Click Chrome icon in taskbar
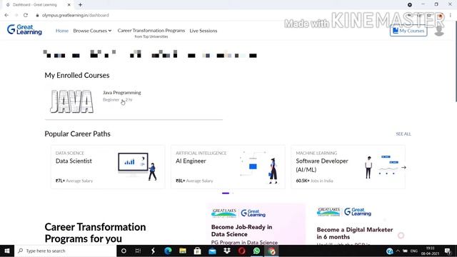Image resolution: width=457 pixels, height=257 pixels. point(271,251)
